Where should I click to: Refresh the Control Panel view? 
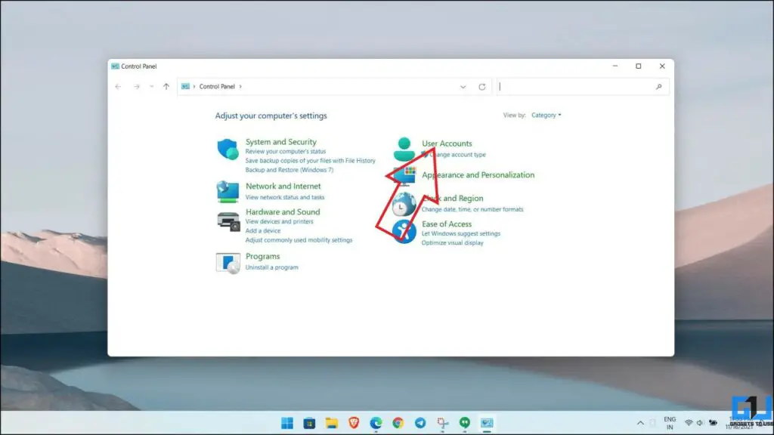pyautogui.click(x=482, y=86)
